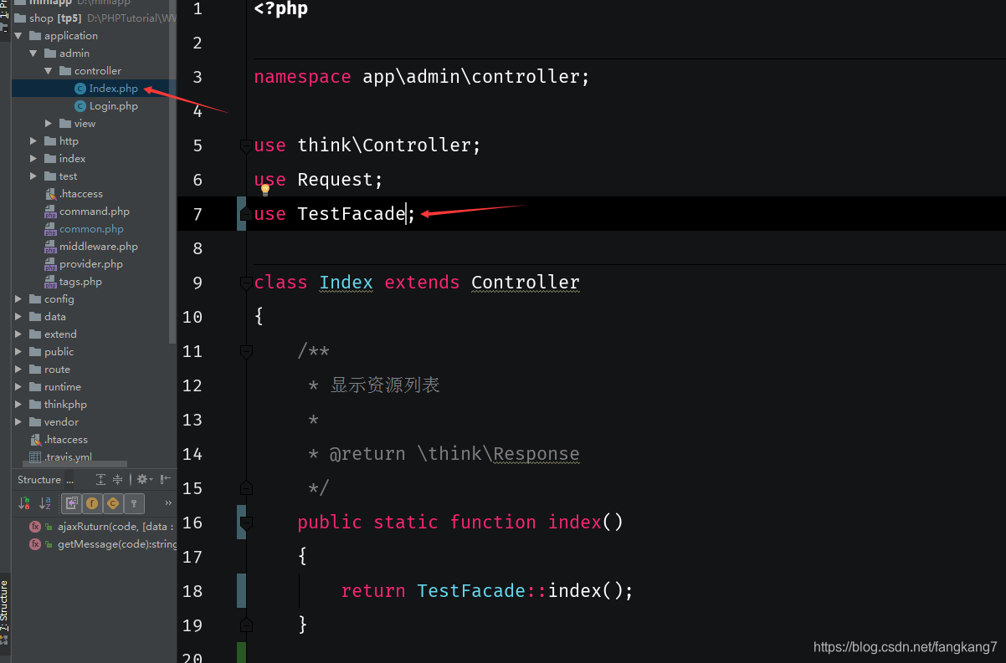Click Index.php class file icon
Viewport: 1006px width, 663px height.
click(x=80, y=89)
